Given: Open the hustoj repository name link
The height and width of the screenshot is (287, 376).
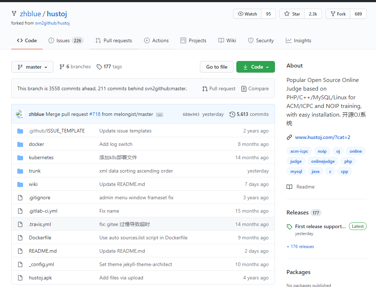Looking at the screenshot, I should click(x=57, y=14).
